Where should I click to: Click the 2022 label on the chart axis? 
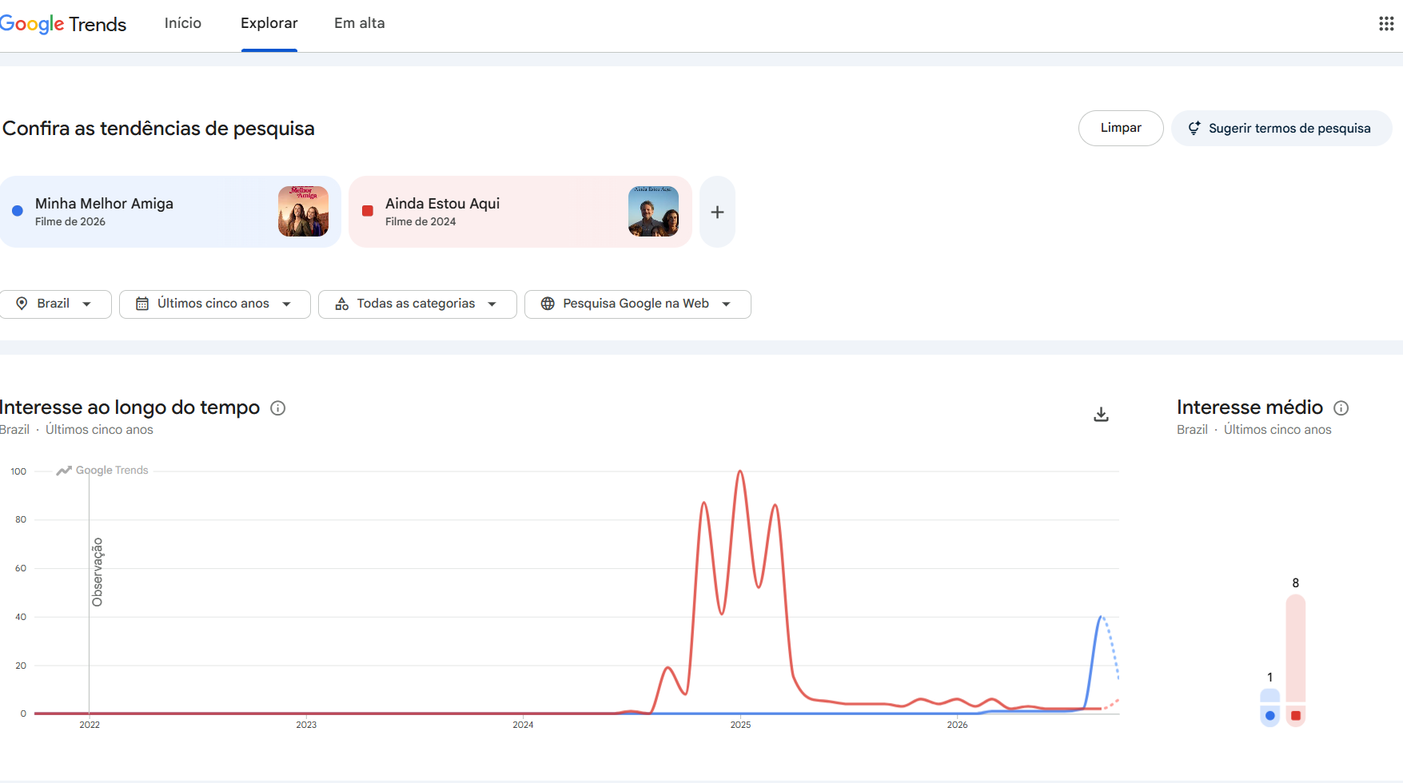(90, 725)
